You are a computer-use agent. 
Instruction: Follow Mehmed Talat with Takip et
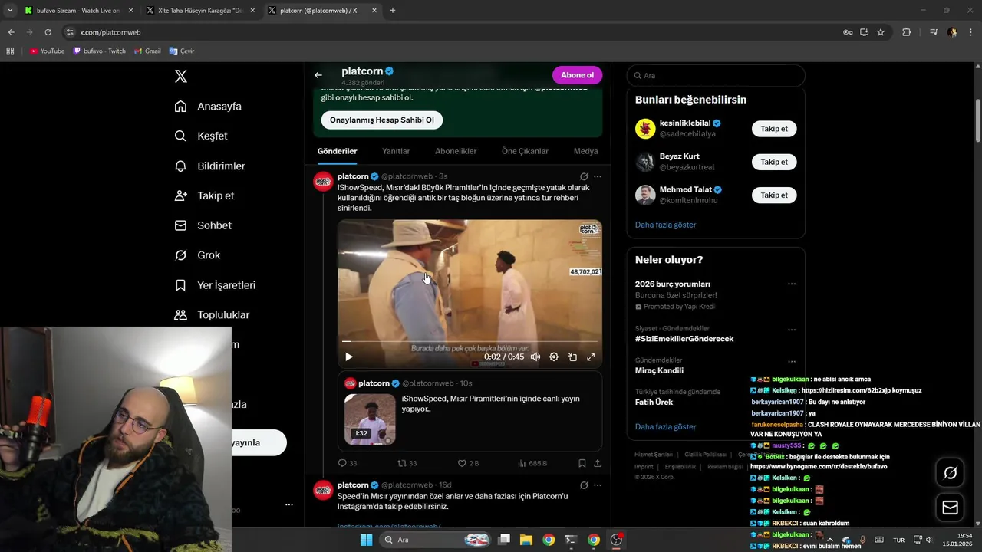(x=774, y=195)
